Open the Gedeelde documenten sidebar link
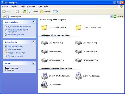The image size is (125, 94). pos(17,53)
